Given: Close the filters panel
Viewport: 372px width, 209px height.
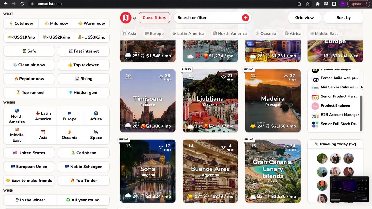Looking at the screenshot, I should point(154,18).
